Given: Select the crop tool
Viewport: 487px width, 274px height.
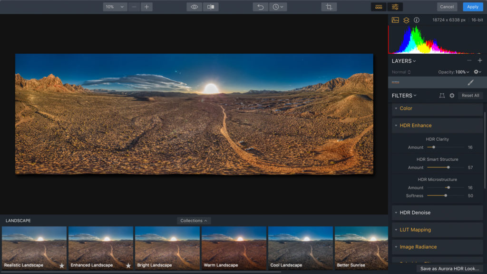Looking at the screenshot, I should click(329, 7).
